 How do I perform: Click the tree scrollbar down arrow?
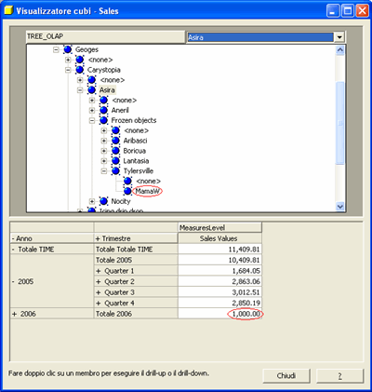click(340, 206)
